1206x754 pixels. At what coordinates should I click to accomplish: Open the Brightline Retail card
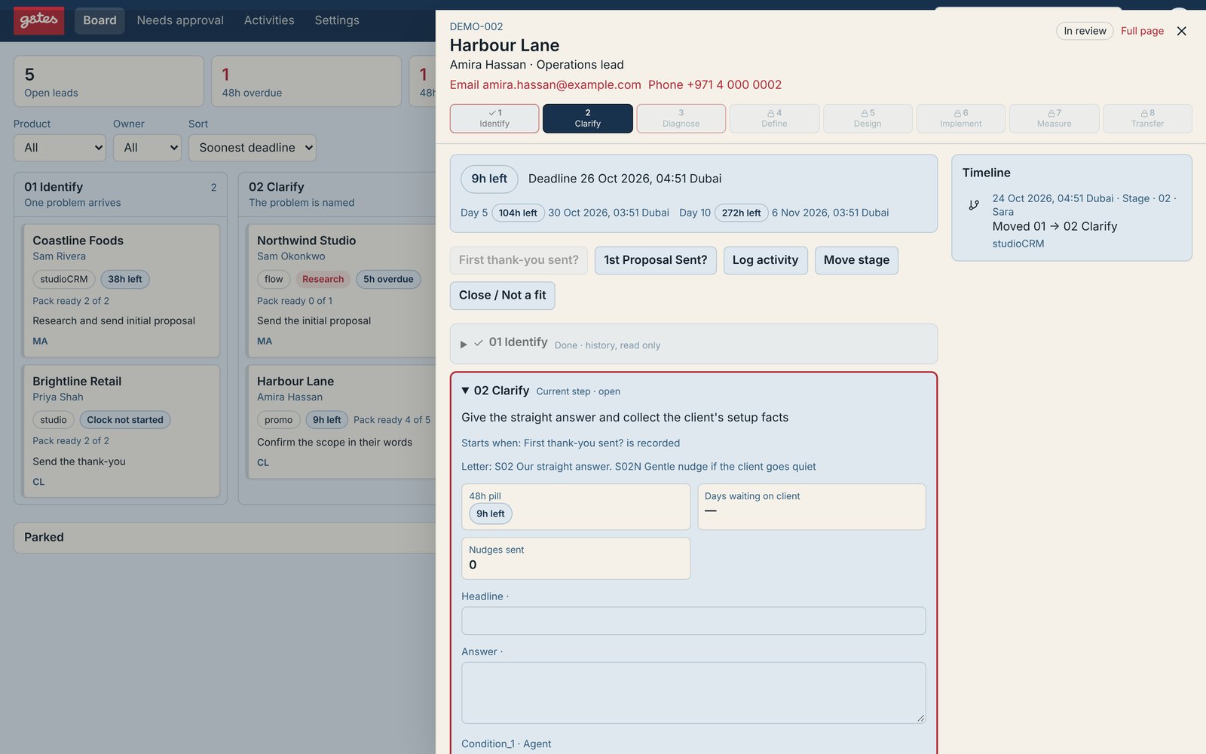(x=121, y=431)
